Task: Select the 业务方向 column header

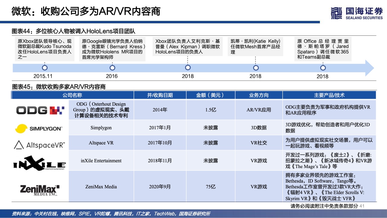Action: (x=259, y=95)
